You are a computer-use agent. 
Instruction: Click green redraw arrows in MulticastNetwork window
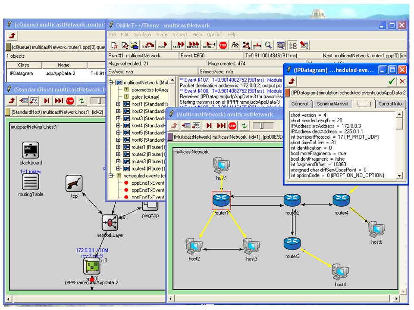pyautogui.click(x=244, y=126)
